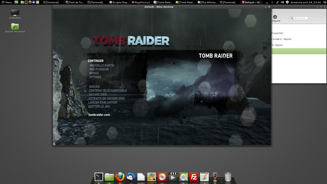This screenshot has width=327, height=184.
Task: Launch FileZilla from the dock
Action: 194,177
